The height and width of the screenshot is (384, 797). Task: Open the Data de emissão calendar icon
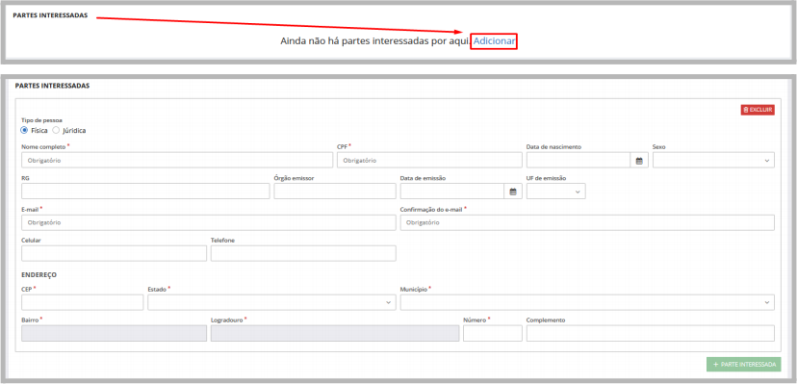(513, 192)
